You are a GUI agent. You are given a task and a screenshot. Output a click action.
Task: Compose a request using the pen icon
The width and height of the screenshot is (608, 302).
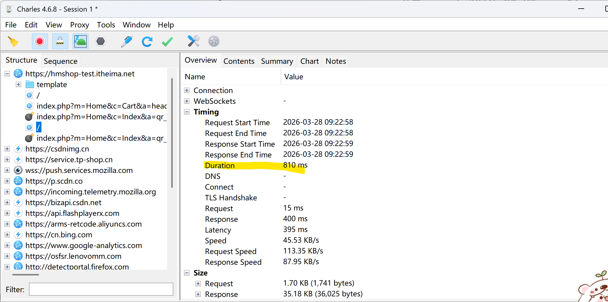(x=127, y=41)
